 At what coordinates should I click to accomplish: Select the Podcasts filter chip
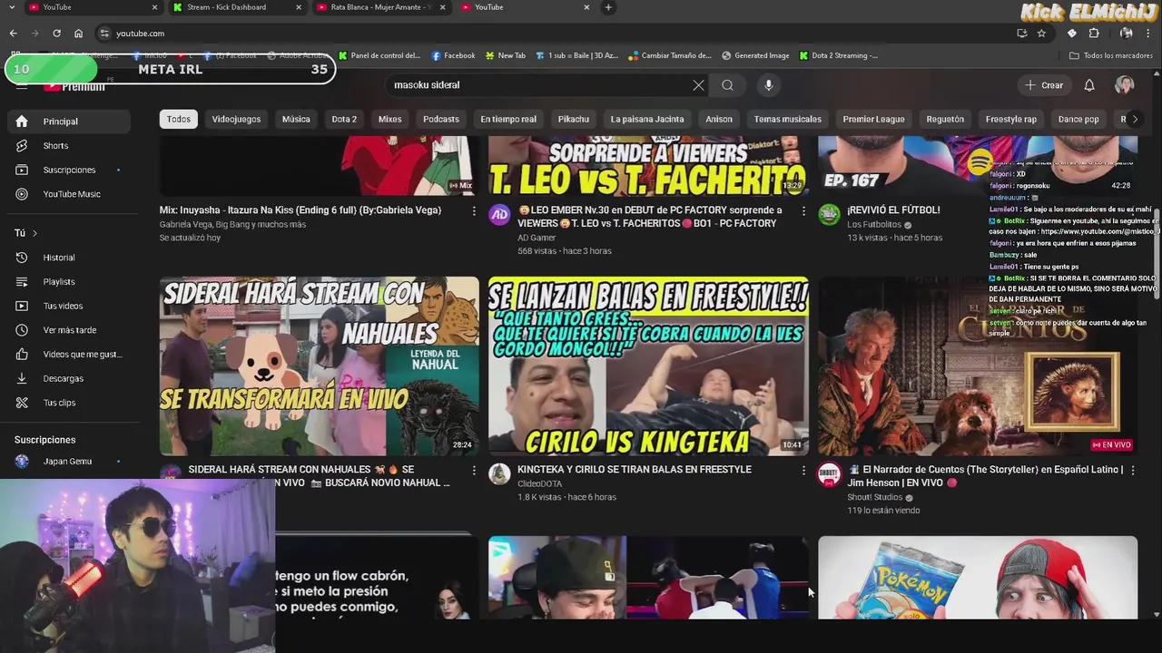coord(441,119)
